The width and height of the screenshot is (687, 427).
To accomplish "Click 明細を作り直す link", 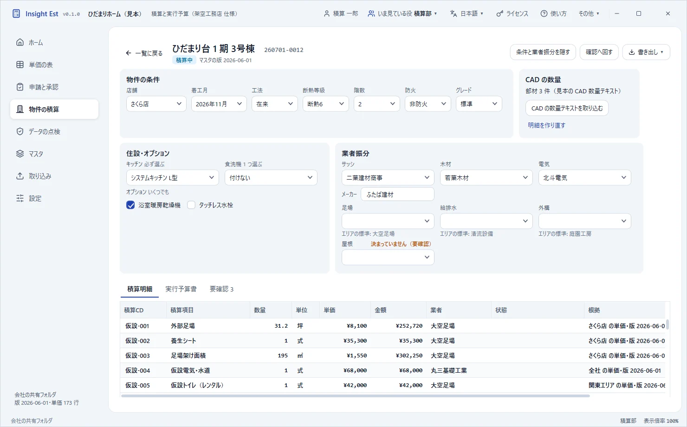I will pos(546,125).
